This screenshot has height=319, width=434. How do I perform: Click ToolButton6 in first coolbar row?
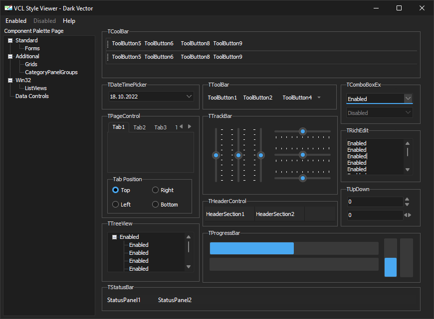[x=159, y=43]
